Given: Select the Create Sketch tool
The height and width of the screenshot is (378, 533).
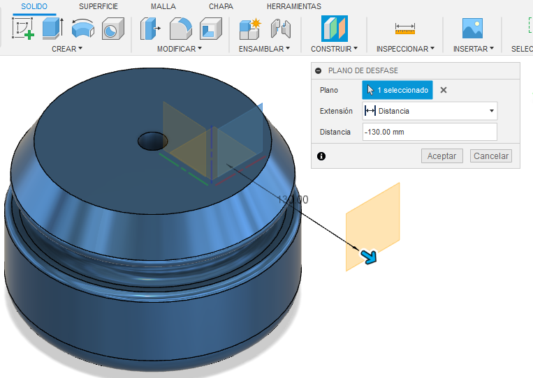Looking at the screenshot, I should [x=23, y=29].
